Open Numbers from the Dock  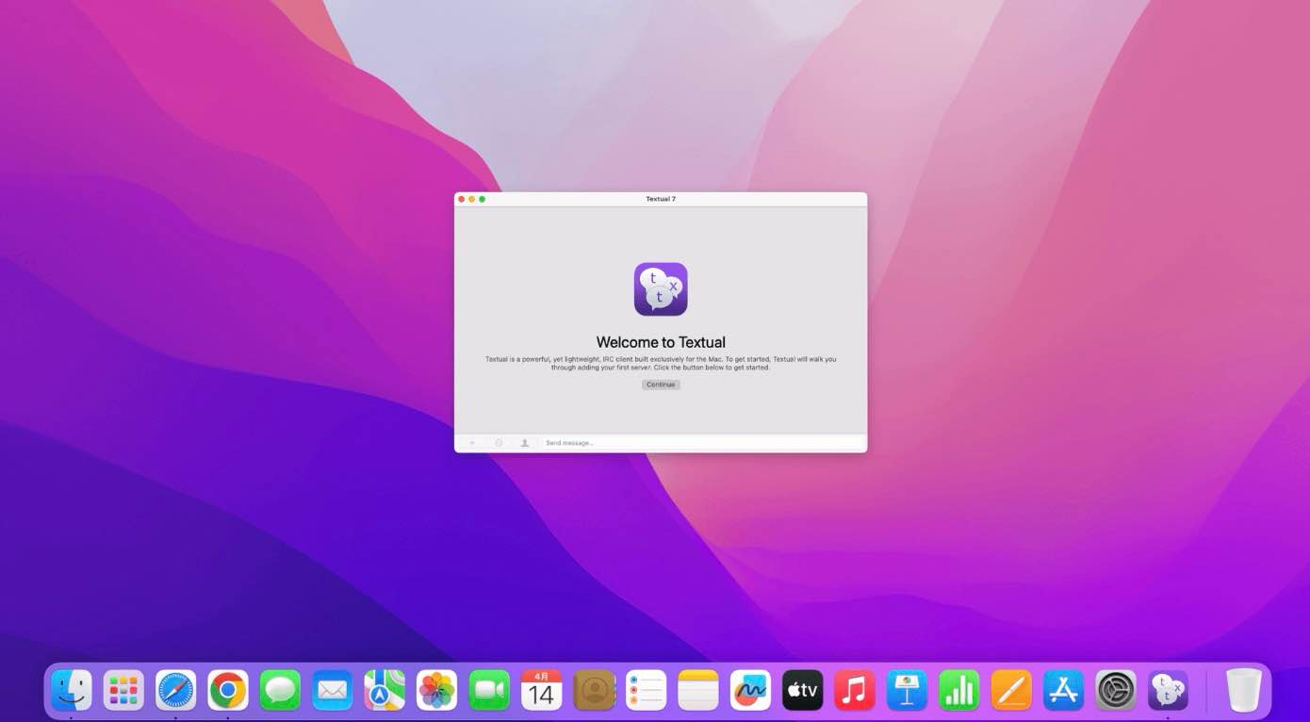[x=958, y=690]
